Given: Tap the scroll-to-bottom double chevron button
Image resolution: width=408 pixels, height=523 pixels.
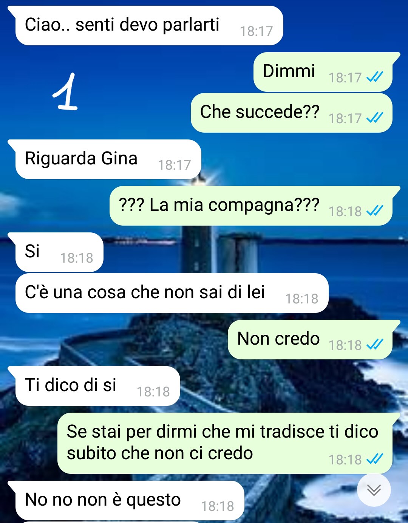Looking at the screenshot, I should (374, 490).
